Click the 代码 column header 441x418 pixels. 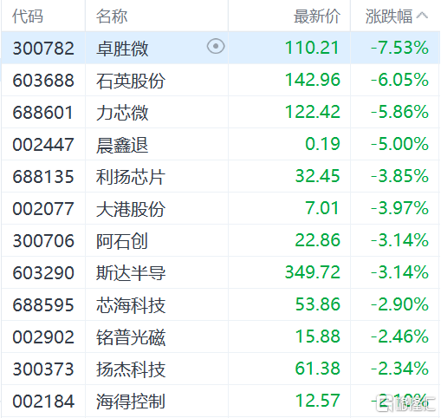(x=28, y=16)
